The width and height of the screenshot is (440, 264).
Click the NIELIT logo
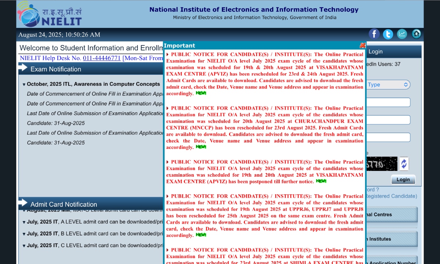pyautogui.click(x=49, y=14)
